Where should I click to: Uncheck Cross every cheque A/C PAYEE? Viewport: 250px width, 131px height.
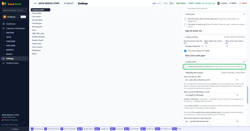pyautogui.click(x=185, y=51)
